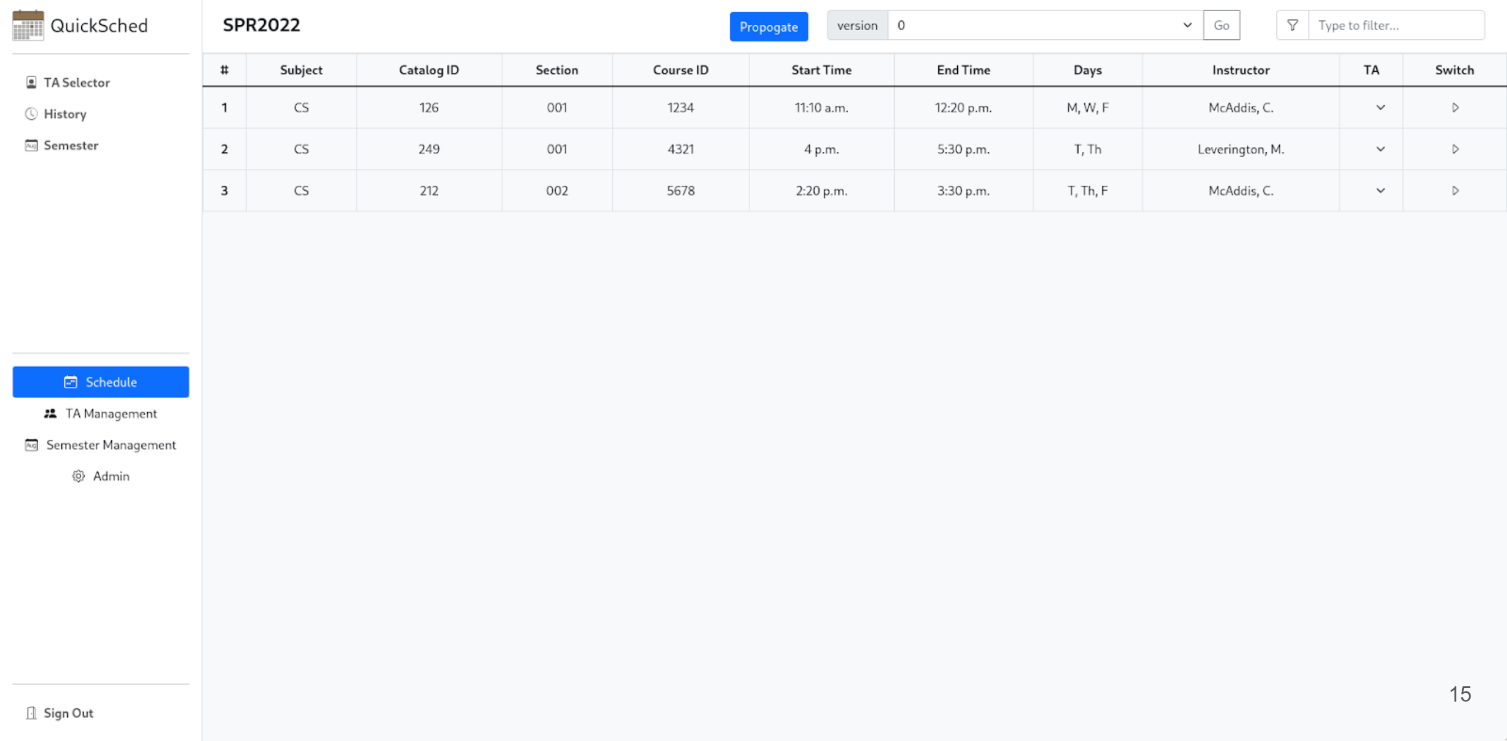Click the Go button for version
1507x741 pixels.
coord(1221,26)
